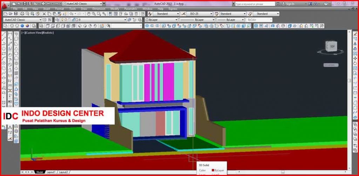Open the Draw menu
The height and width of the screenshot is (176, 359).
84,9
